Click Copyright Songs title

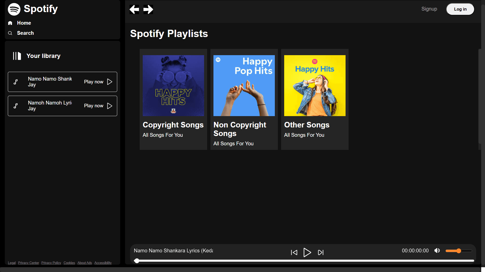[173, 125]
